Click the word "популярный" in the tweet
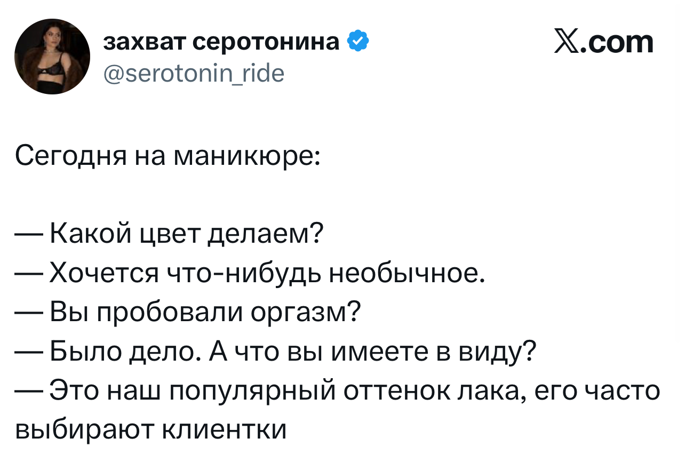 251,391
